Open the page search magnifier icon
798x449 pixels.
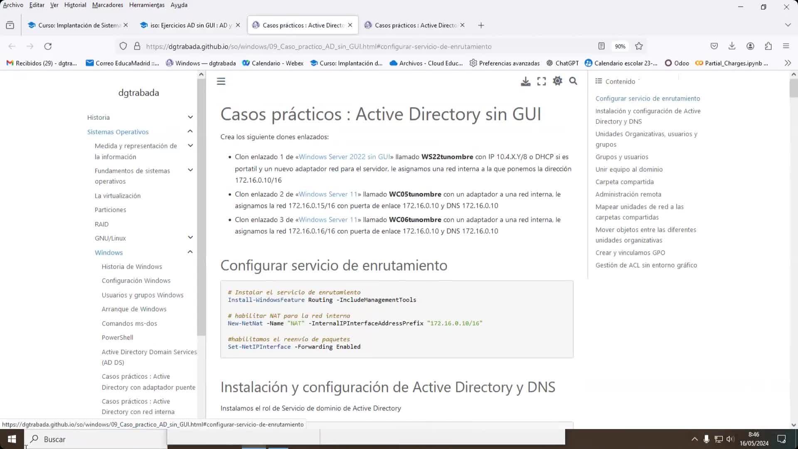tap(573, 81)
